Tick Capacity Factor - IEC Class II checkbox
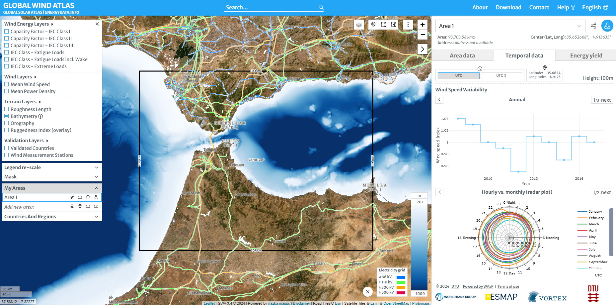This screenshot has width=616, height=305. 7,39
